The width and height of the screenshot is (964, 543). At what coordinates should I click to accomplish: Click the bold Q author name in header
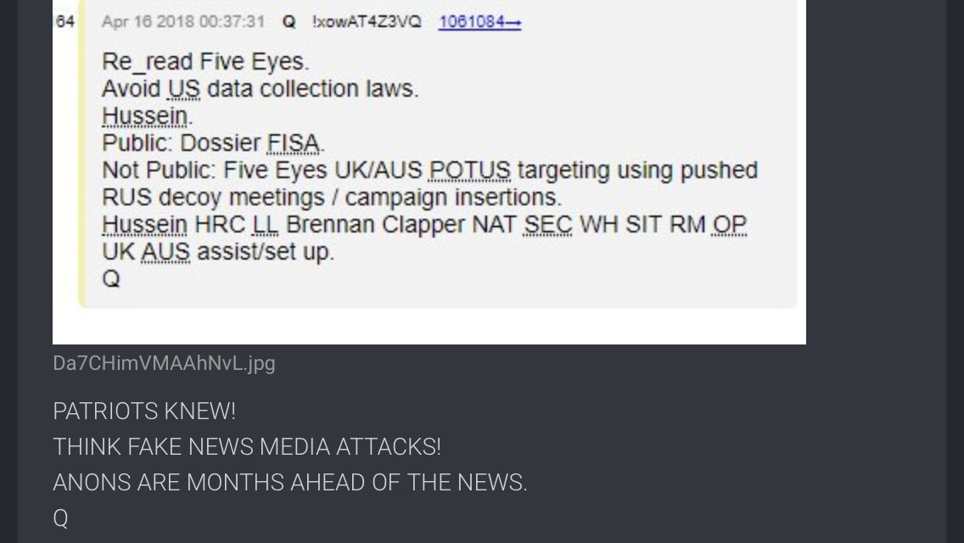(x=289, y=22)
